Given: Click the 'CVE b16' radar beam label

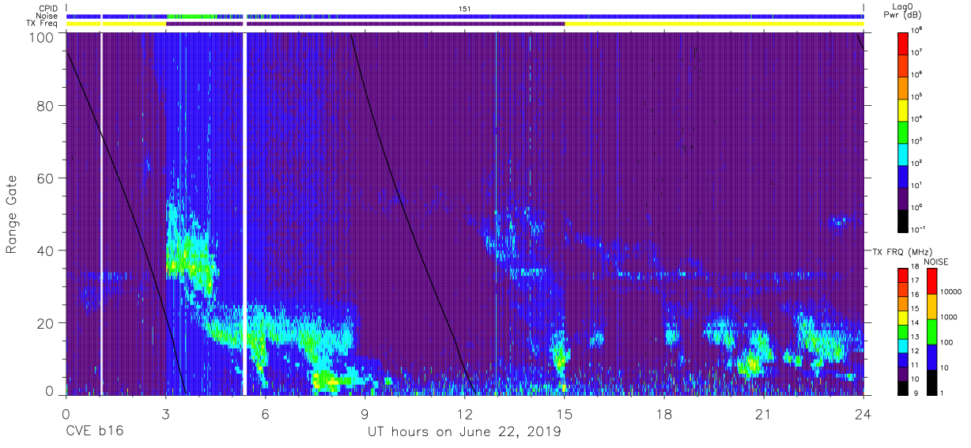Looking at the screenshot, I should pos(94,432).
